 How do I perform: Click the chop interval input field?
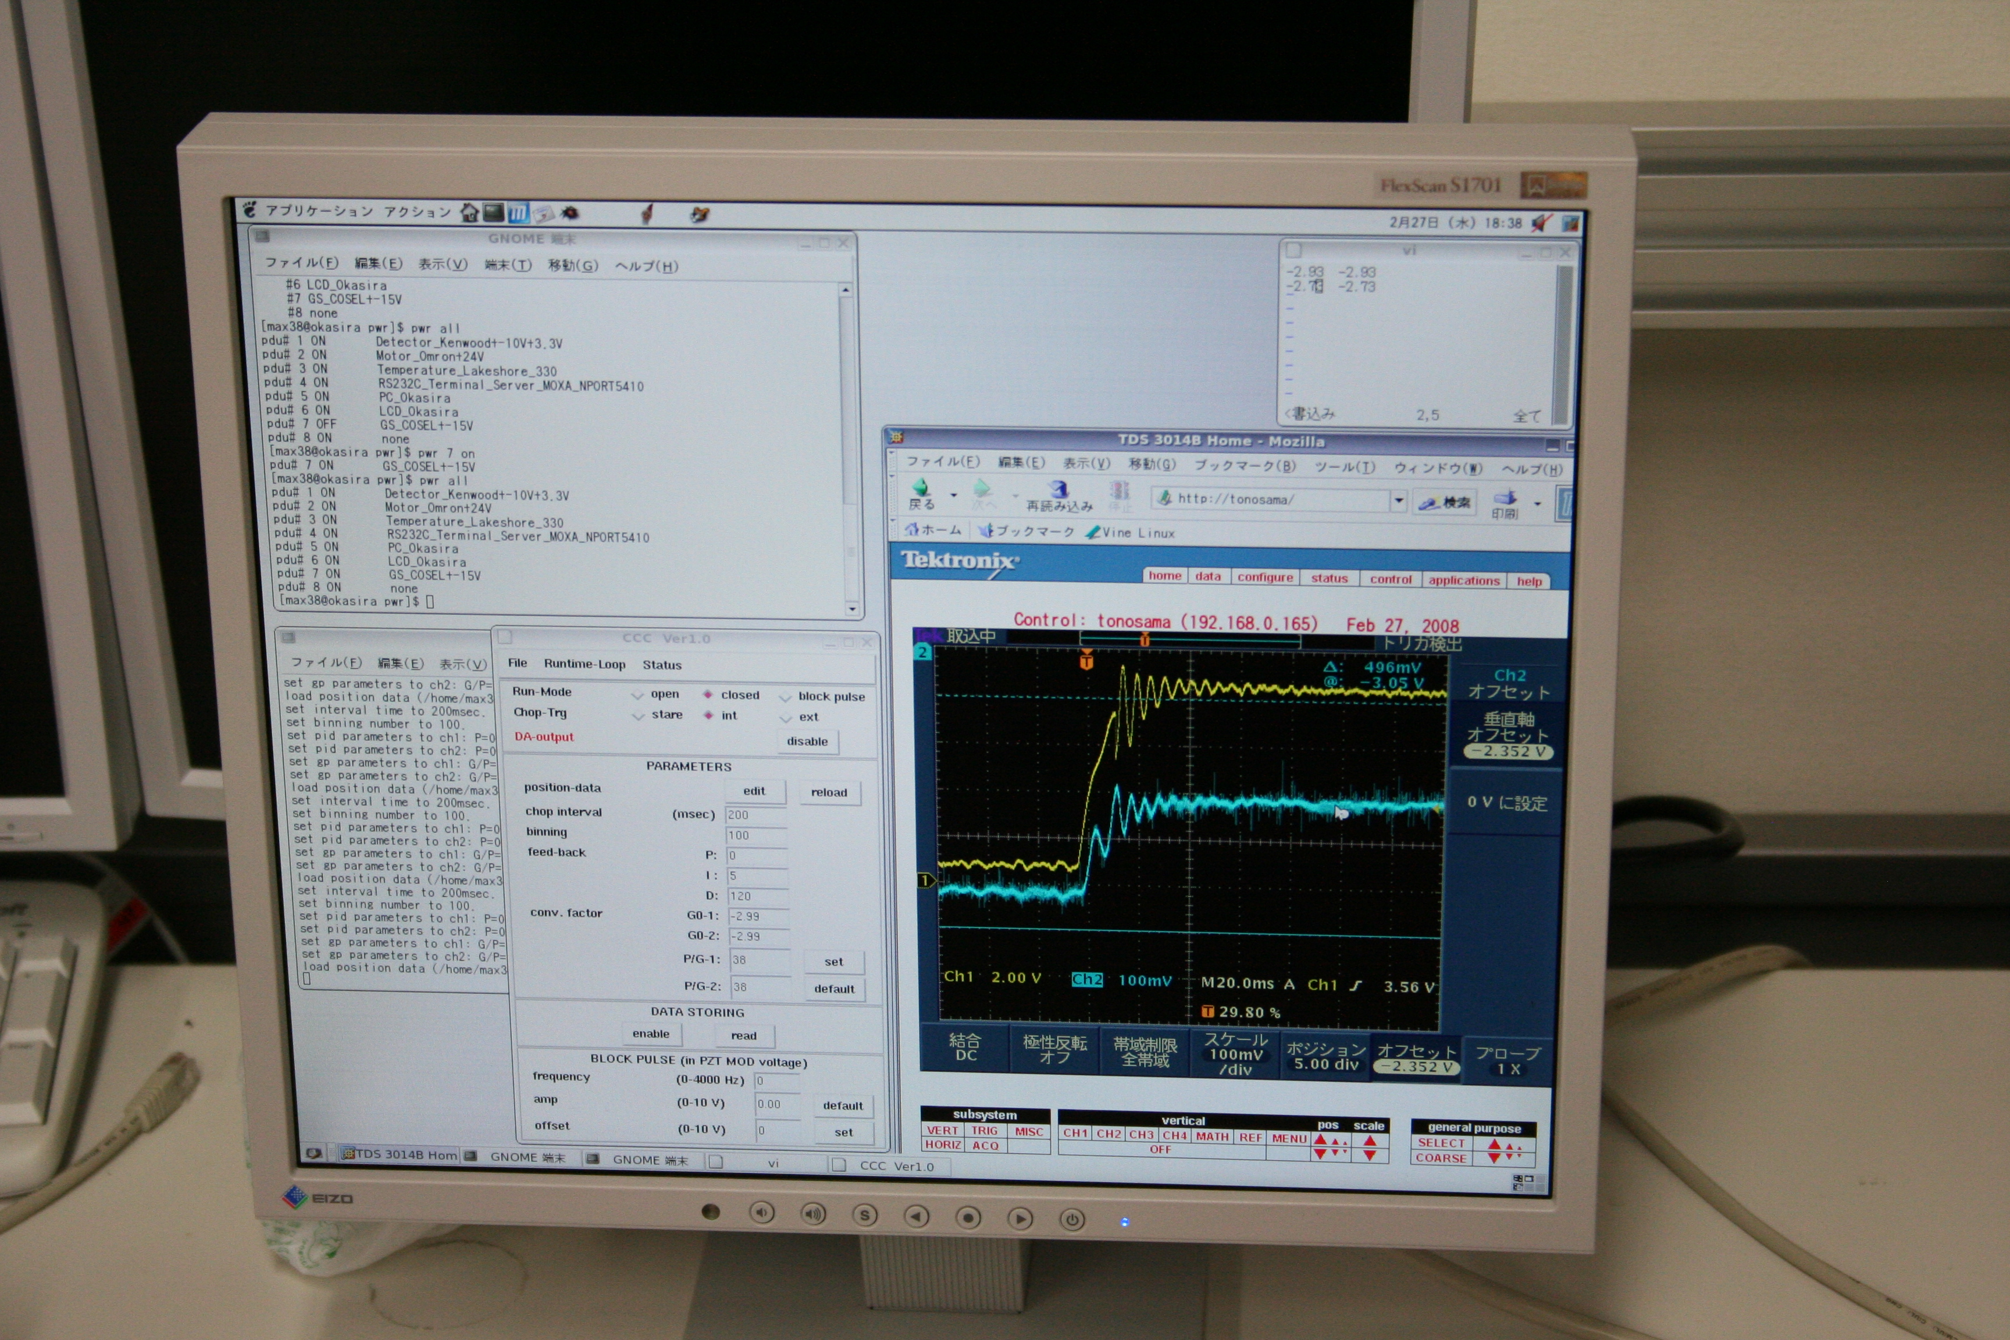click(x=756, y=814)
